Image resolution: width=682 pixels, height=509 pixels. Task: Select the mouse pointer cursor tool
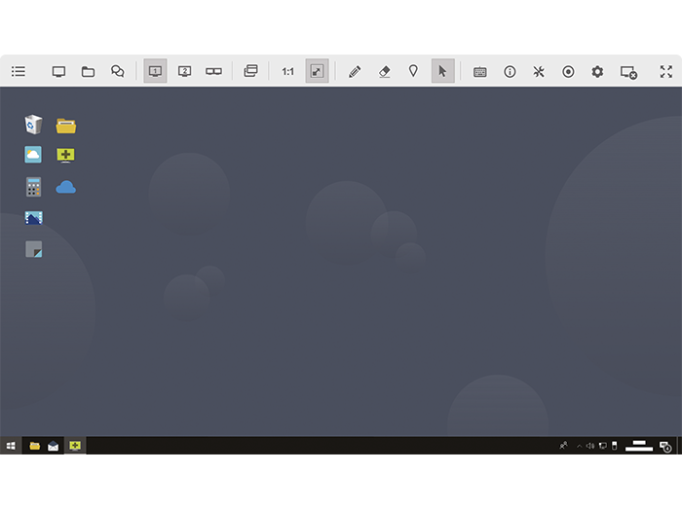pyautogui.click(x=442, y=71)
